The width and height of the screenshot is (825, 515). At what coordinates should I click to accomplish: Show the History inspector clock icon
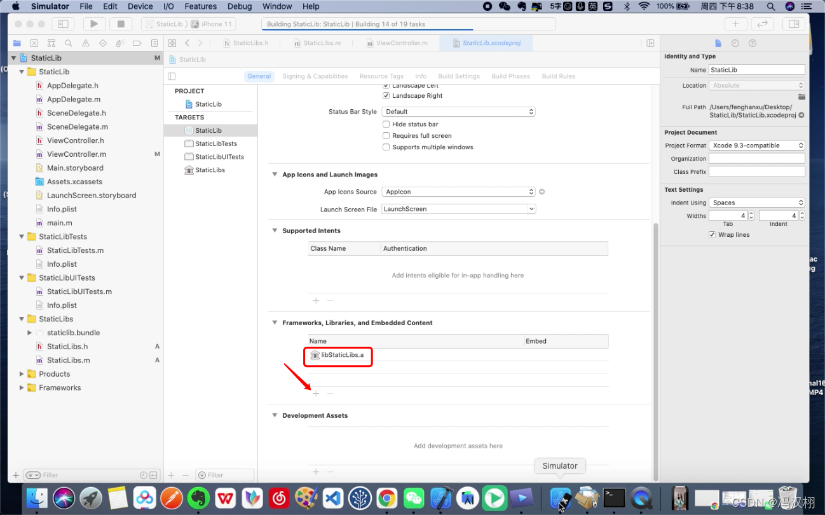click(735, 43)
